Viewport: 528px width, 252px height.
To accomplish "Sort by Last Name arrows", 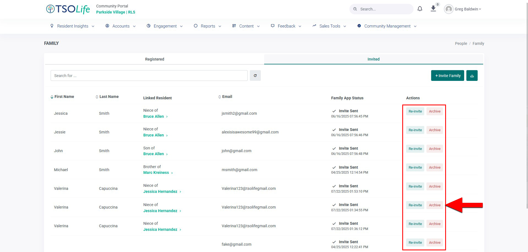I will [97, 97].
